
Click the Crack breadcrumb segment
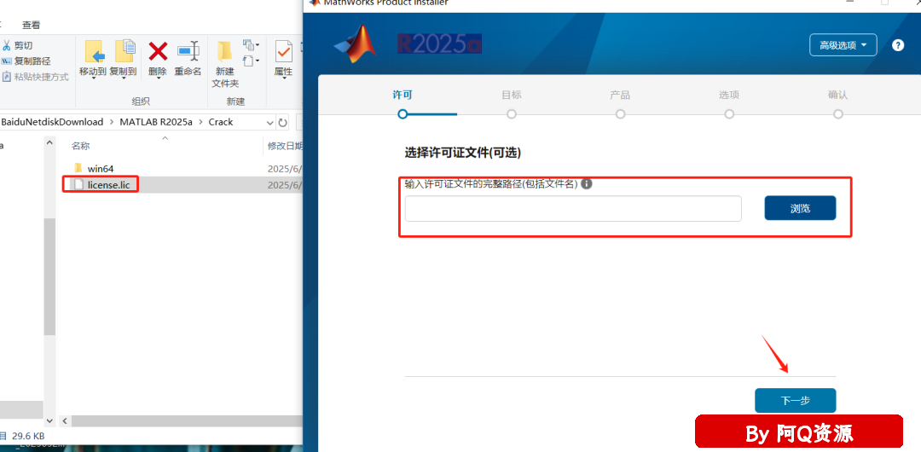(221, 122)
